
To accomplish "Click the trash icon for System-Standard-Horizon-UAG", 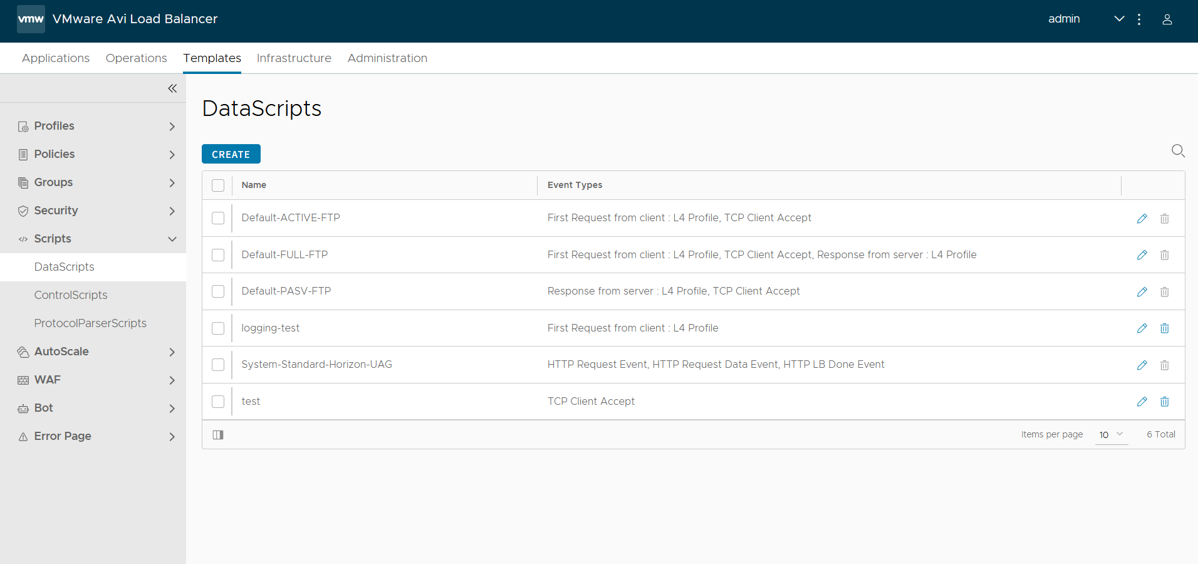I will coord(1165,365).
